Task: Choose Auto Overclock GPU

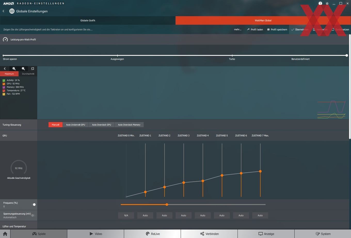Action: (102, 125)
